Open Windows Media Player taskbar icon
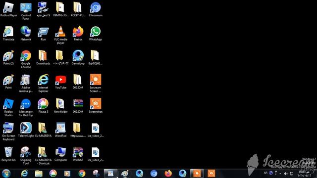317x178 pixels. (x=67, y=174)
